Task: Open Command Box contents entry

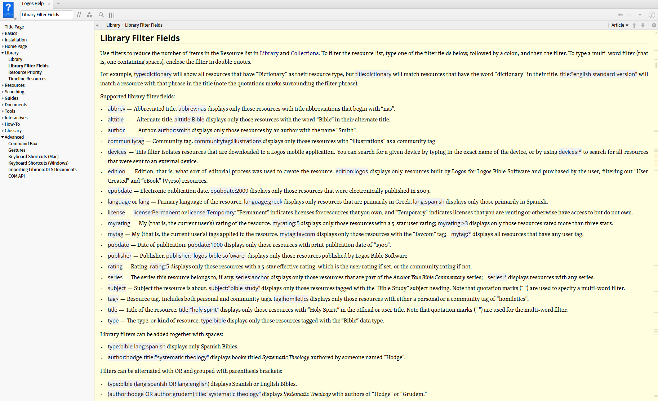Action: tap(23, 144)
